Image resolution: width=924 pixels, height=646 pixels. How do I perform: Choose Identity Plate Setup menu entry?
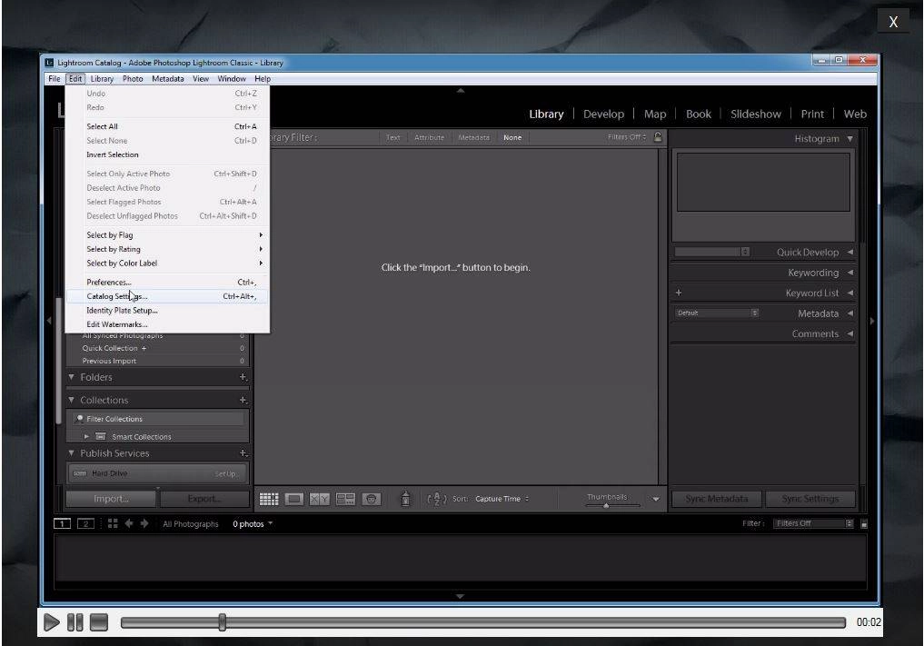coord(167,311)
